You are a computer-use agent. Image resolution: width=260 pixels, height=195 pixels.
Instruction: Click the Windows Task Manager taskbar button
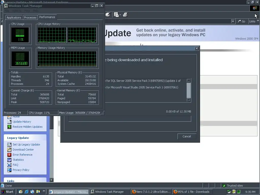110,192
